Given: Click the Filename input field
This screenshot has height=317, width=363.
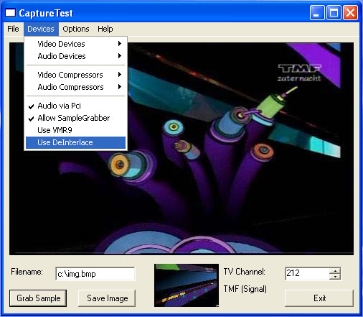Looking at the screenshot, I should click(x=95, y=274).
